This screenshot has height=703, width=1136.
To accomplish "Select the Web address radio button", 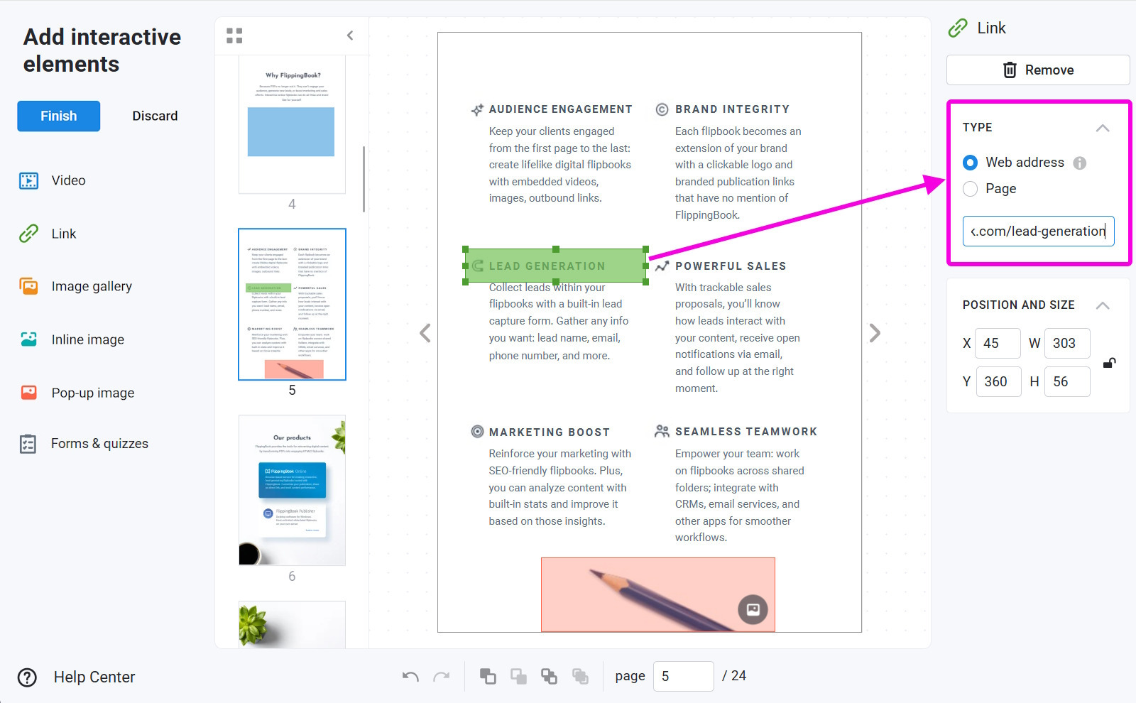I will [971, 163].
